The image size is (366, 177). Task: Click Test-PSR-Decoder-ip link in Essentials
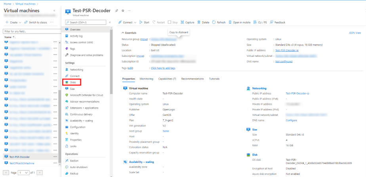coord(287,50)
